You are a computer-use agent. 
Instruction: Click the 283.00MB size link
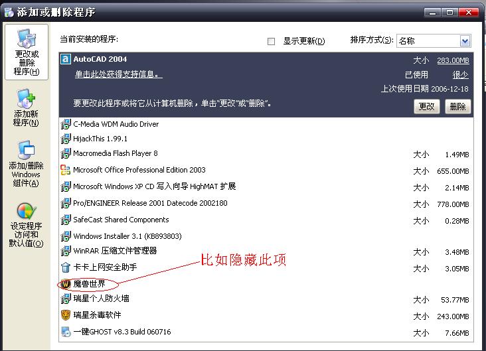(453, 60)
